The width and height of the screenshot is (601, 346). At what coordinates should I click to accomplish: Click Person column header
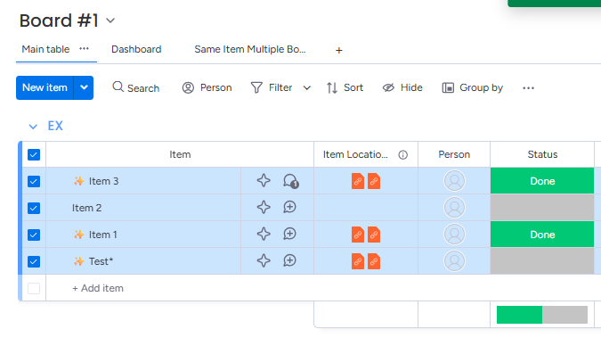[x=454, y=154]
